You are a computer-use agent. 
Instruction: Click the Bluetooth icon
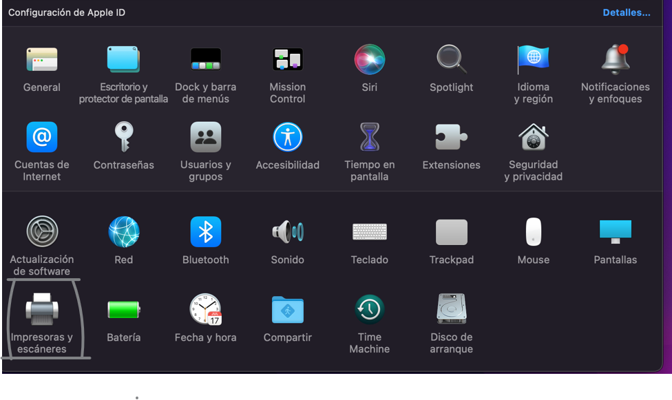(205, 233)
